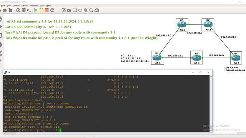This screenshot has height=138, width=246.
Task: Click the 'LO1 1.1.1.1' label
Action: [128, 56]
